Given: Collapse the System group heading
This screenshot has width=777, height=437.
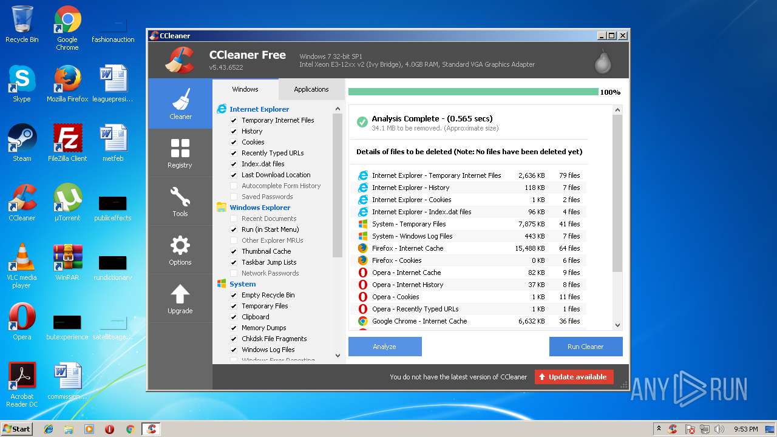Looking at the screenshot, I should 243,284.
